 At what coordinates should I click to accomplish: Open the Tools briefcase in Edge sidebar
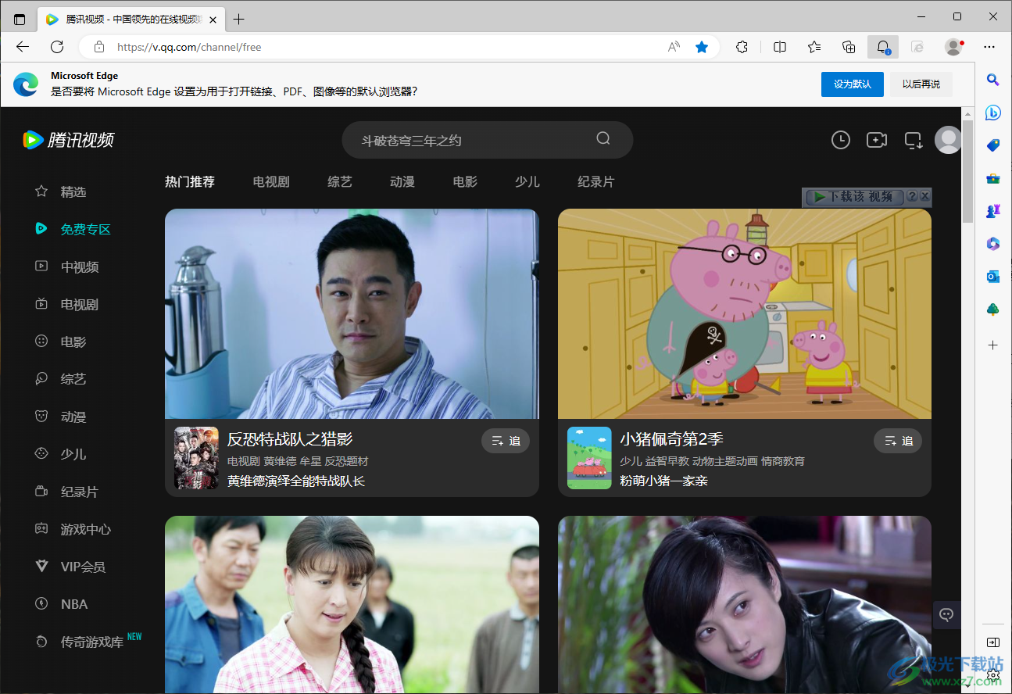[x=992, y=178]
